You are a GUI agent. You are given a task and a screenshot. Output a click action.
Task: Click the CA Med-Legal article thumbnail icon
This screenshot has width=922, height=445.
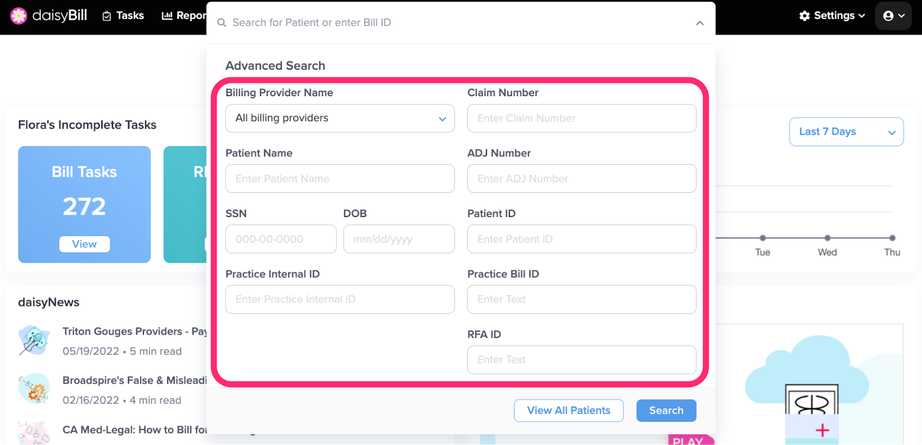coord(33,433)
